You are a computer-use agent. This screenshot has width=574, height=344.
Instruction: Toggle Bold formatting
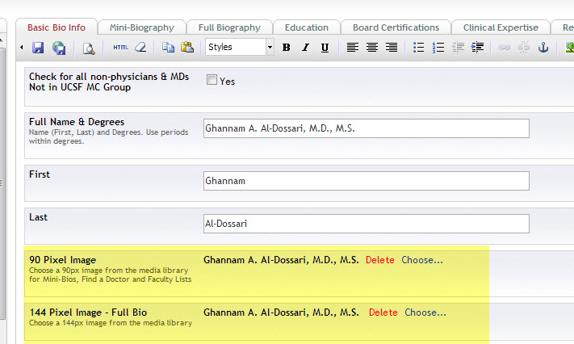pyautogui.click(x=287, y=48)
